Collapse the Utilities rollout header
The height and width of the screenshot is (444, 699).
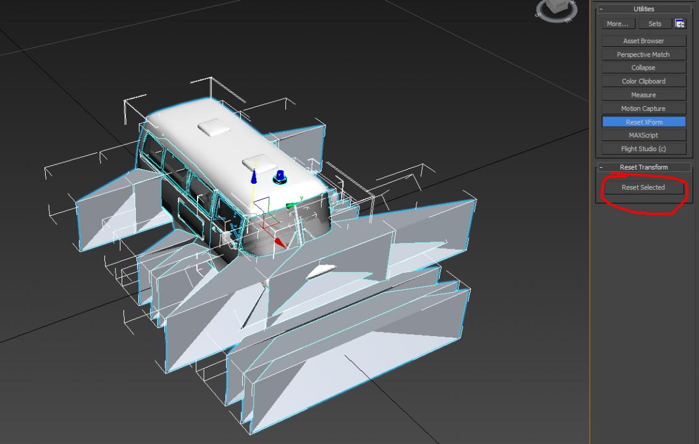point(643,9)
